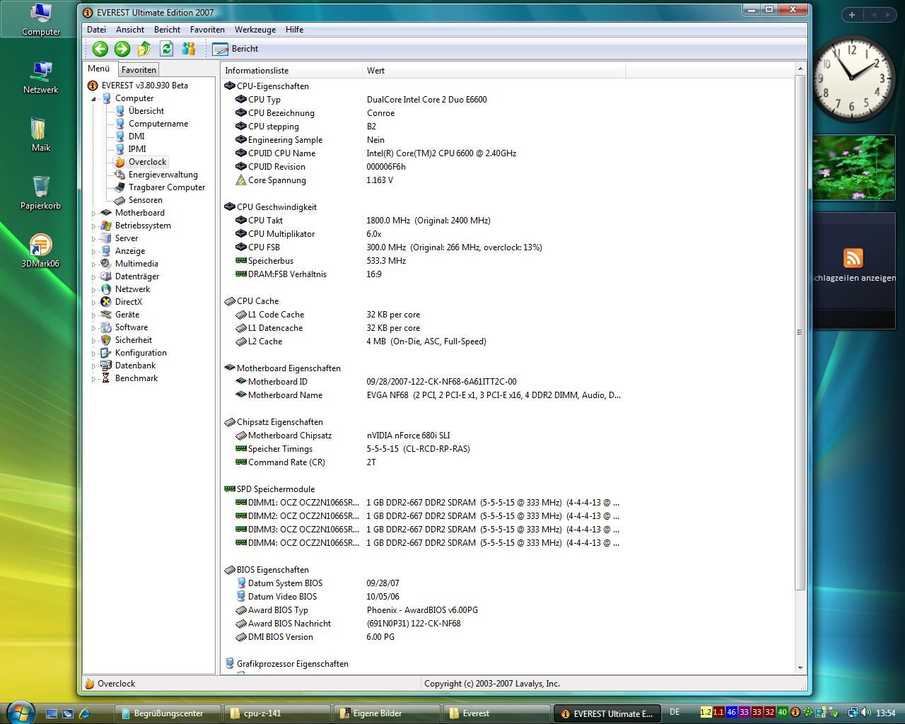The image size is (905, 724).
Task: Click the list's vertical scrollbar thumb
Action: pos(800,332)
